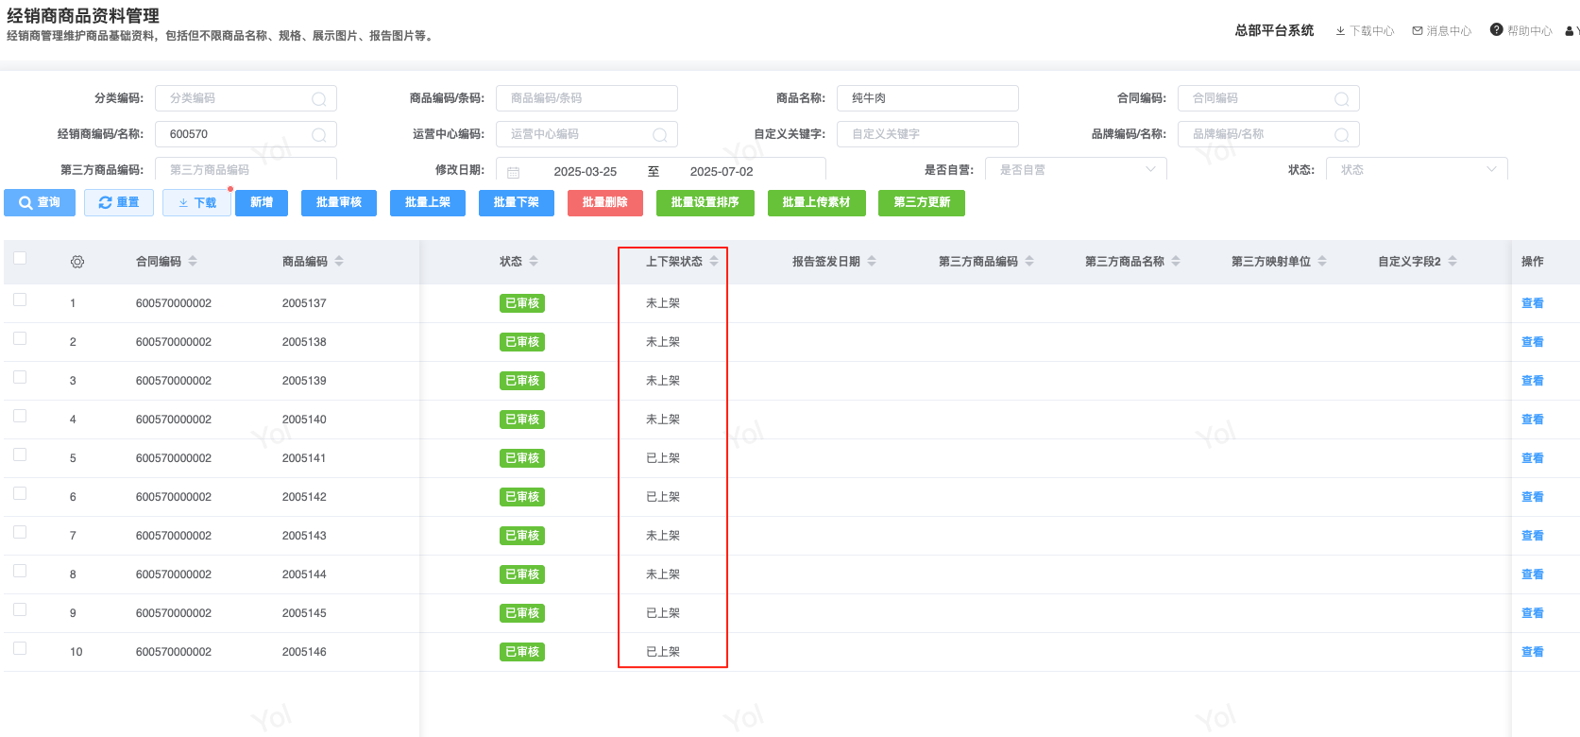Screen dimensions: 1580x737
Task: Click the 批量上架 button
Action: click(x=427, y=203)
